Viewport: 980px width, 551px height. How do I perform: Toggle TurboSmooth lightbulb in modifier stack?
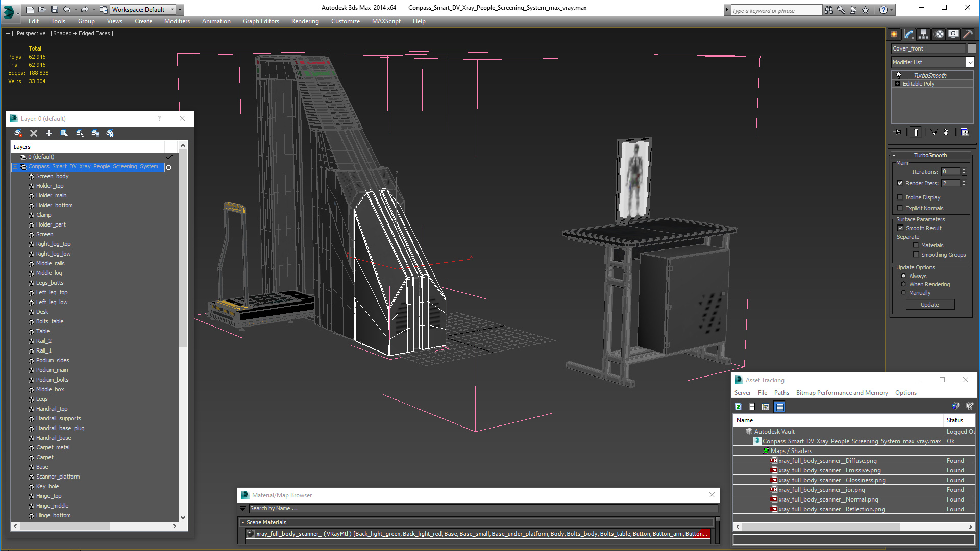tap(899, 76)
